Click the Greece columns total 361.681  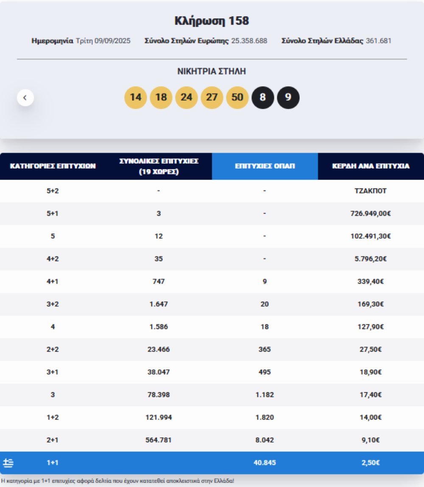coord(378,41)
